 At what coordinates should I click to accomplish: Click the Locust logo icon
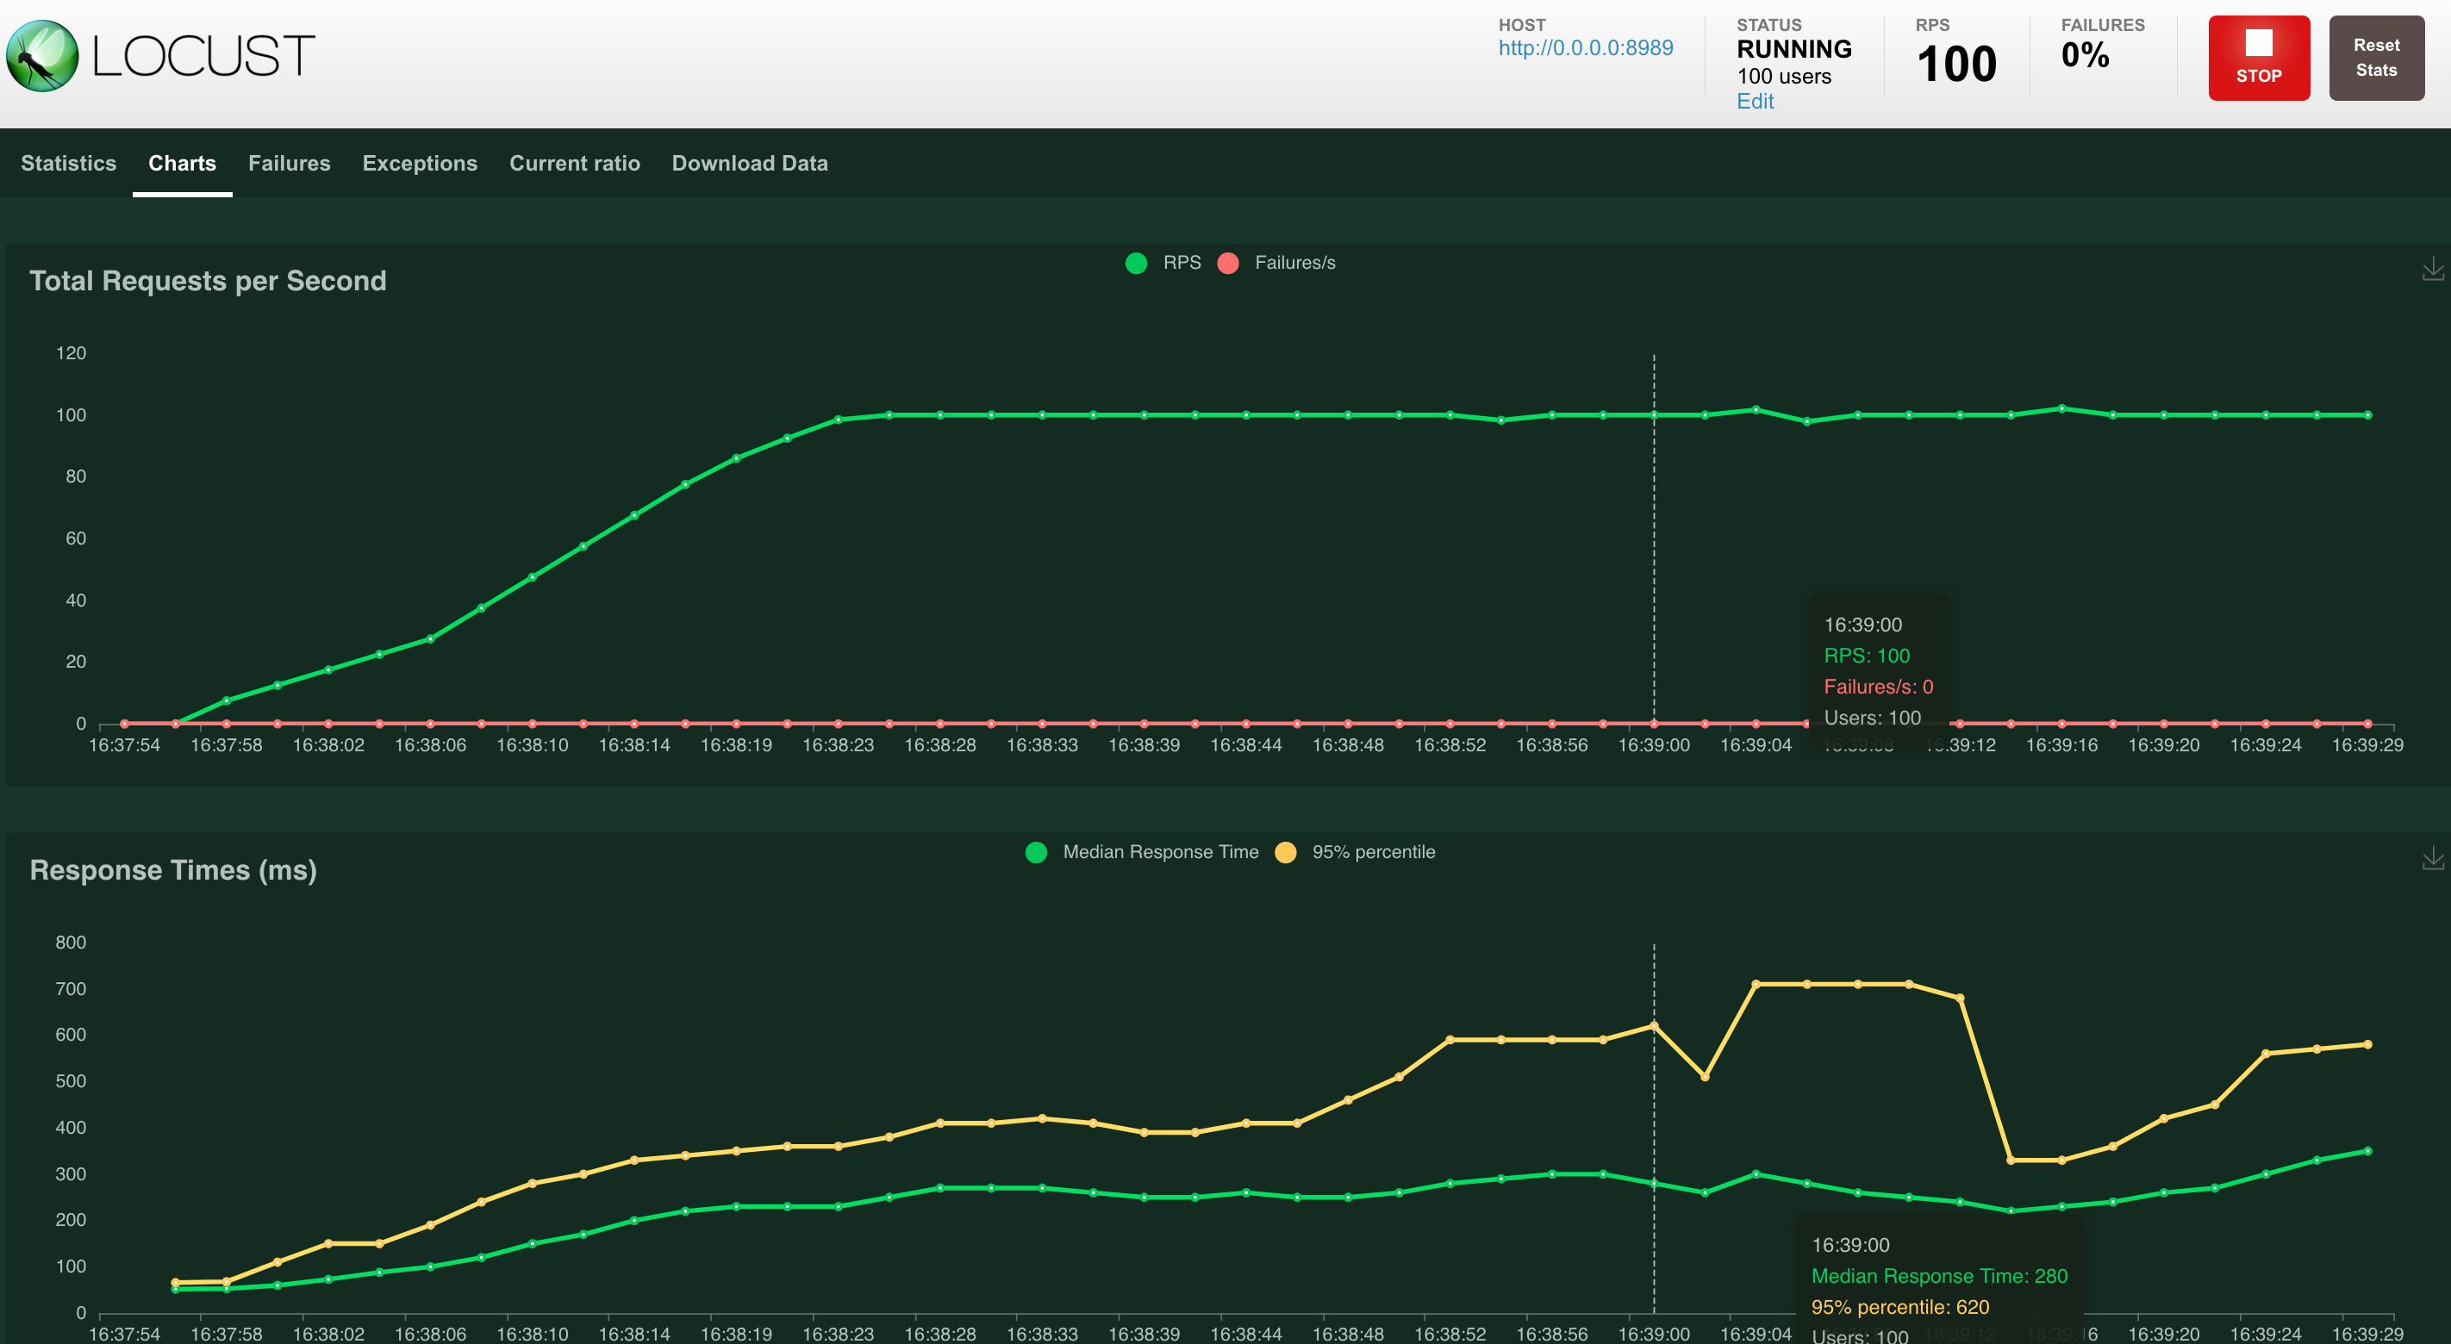point(42,56)
